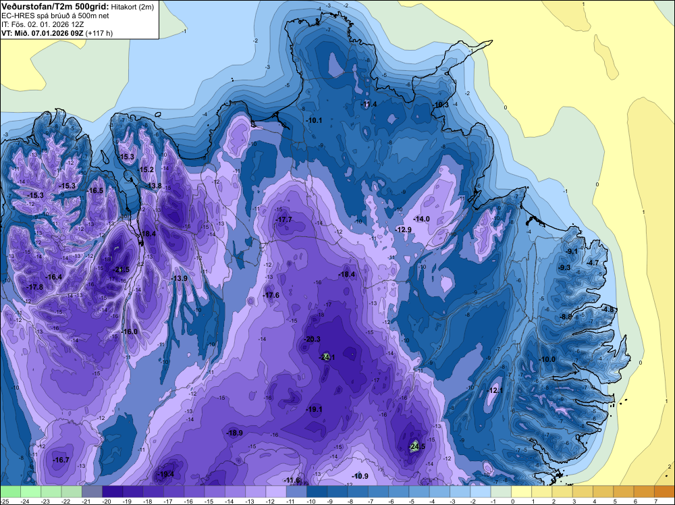The height and width of the screenshot is (505, 675).
Task: Select the -21.5 temperature label
Action: (x=121, y=269)
